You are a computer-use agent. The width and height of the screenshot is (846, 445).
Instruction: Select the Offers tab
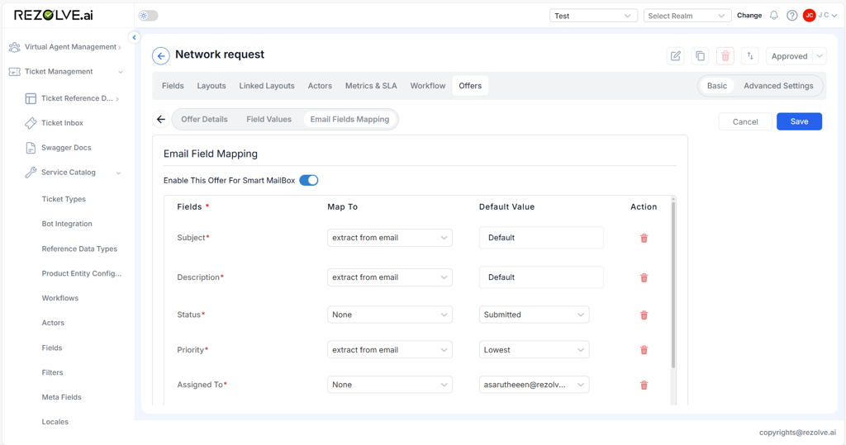470,86
